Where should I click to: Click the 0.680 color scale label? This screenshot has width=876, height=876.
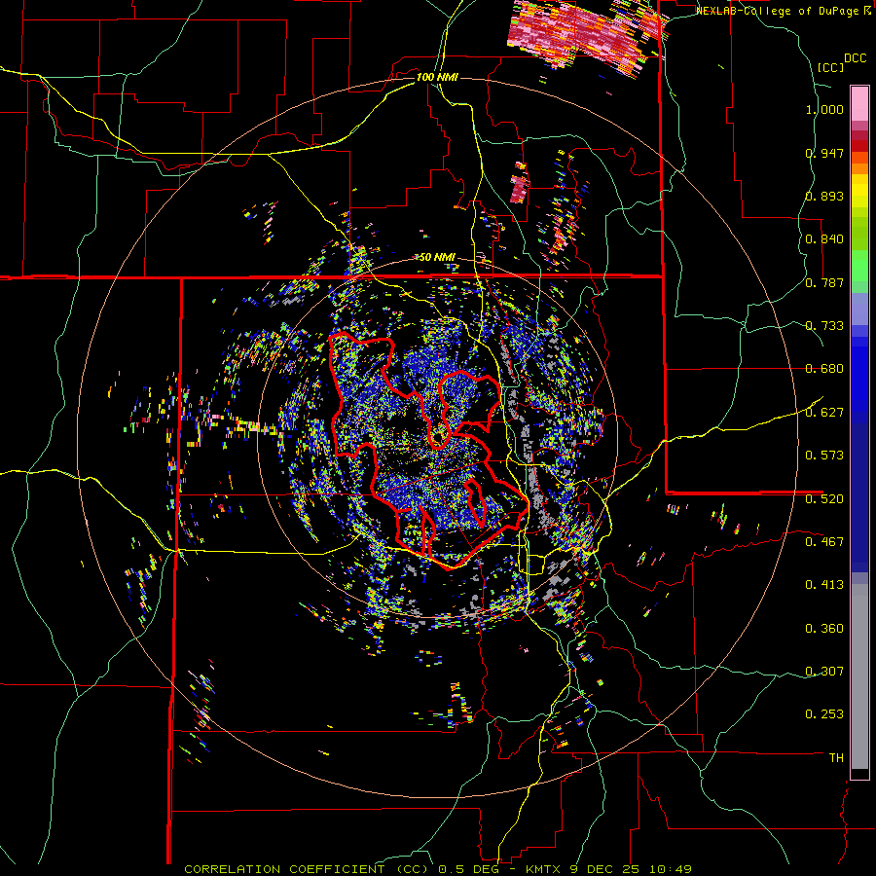824,369
